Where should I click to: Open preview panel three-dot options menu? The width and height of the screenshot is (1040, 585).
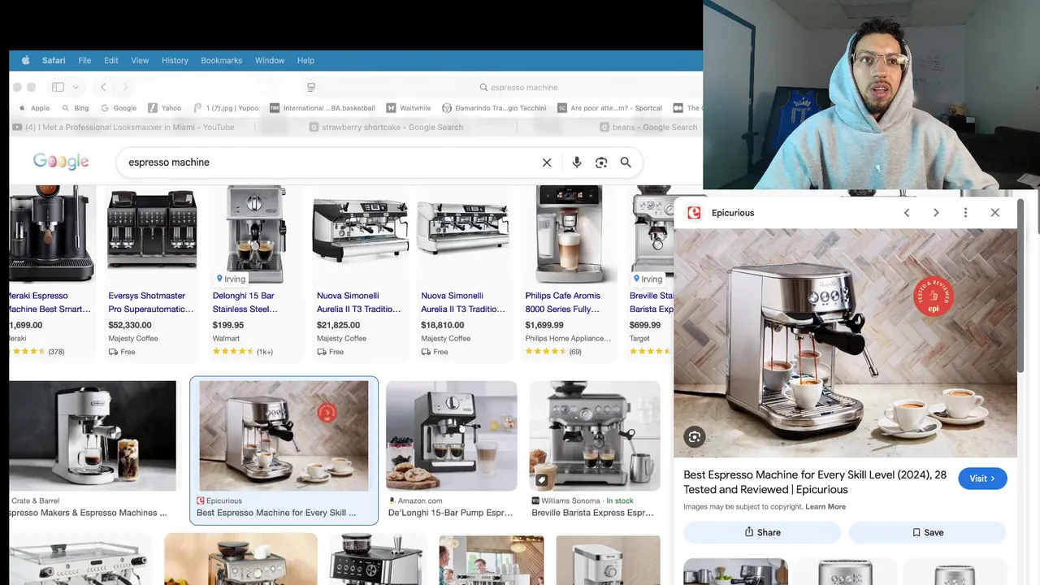pyautogui.click(x=965, y=213)
